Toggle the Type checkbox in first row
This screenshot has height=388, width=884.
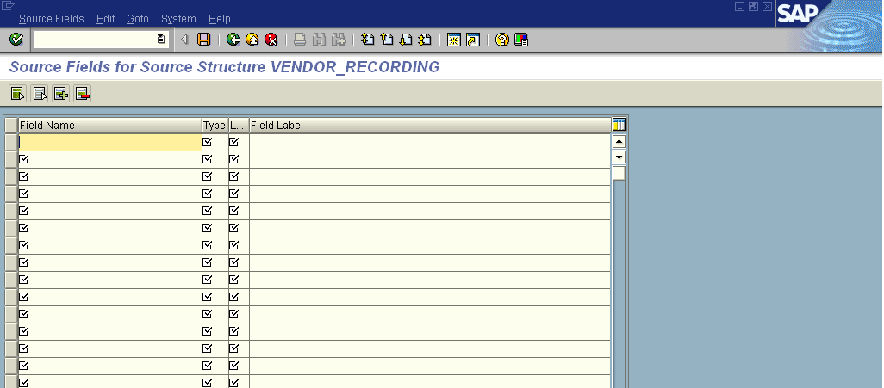click(x=208, y=142)
